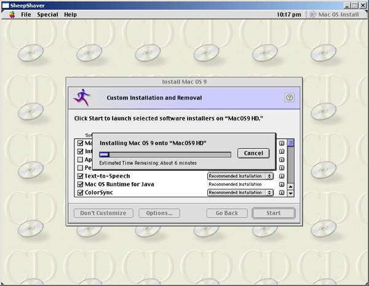Screen dimensions: 369x286
Task: Open Text-to-Speech installation type dropdown
Action: (x=240, y=176)
